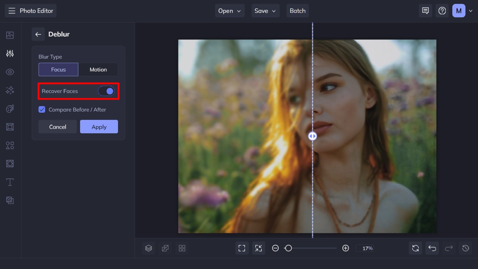Open the hamburger menu next to Photo Editor
The height and width of the screenshot is (269, 478).
pyautogui.click(x=12, y=10)
